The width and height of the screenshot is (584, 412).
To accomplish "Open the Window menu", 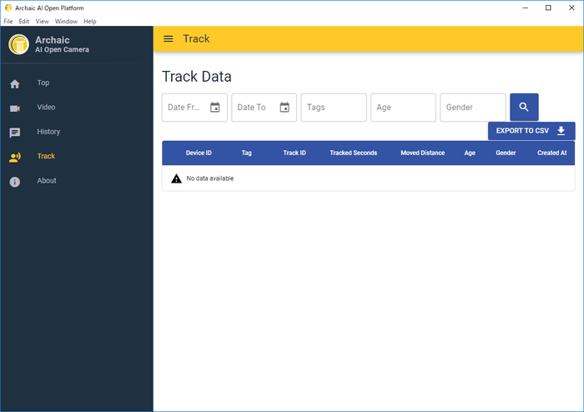I will point(66,21).
